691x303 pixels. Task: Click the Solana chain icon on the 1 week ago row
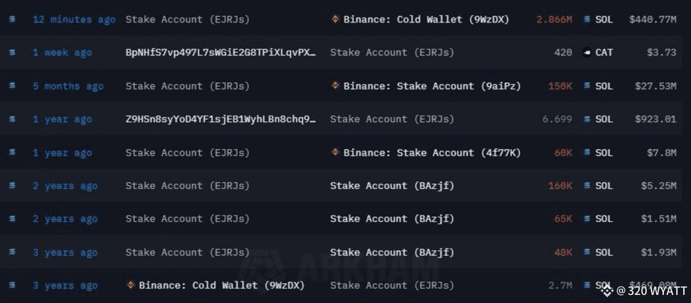click(12, 53)
